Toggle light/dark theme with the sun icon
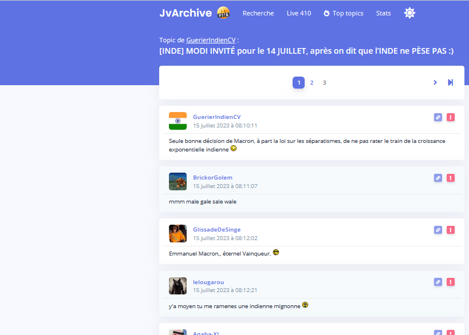 point(409,13)
